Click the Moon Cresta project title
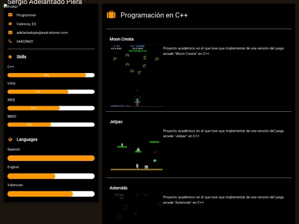This screenshot has height=224, width=299. [x=121, y=39]
